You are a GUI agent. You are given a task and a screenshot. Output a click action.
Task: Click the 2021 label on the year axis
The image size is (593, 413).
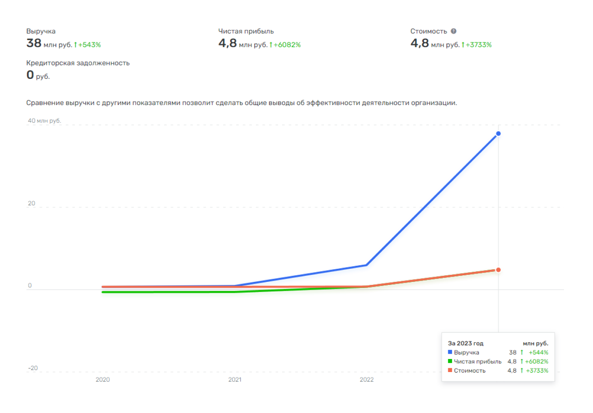(x=235, y=379)
